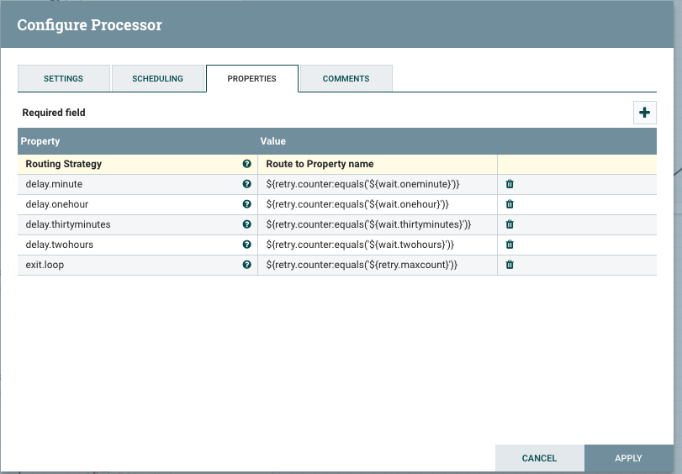Remove the delay.twohours property
Image resolution: width=682 pixels, height=474 pixels.
pos(509,245)
